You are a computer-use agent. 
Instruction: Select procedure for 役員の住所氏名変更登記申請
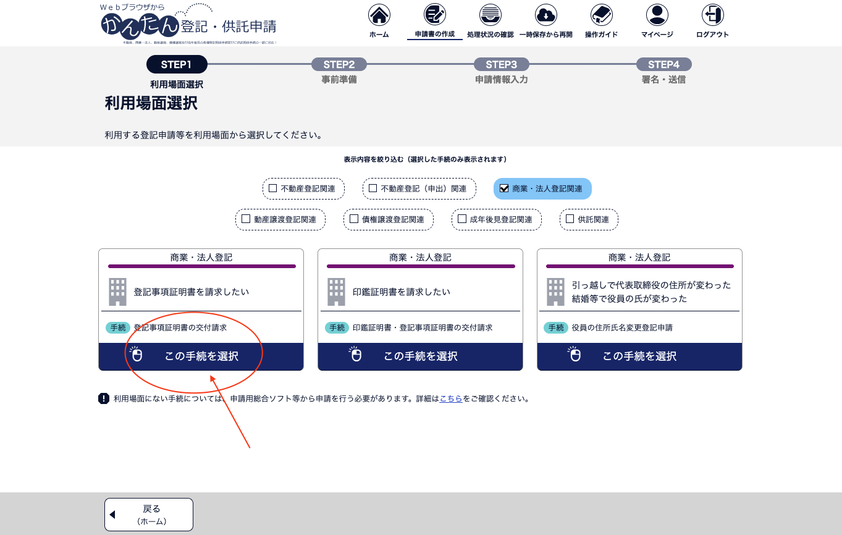(x=639, y=356)
